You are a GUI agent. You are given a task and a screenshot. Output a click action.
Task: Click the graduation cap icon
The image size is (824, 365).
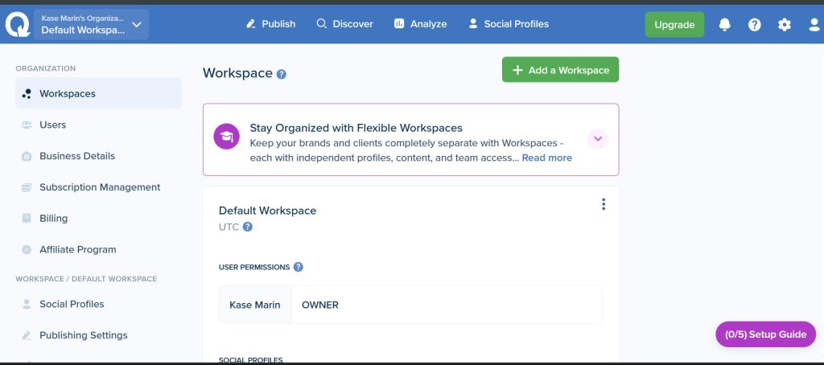click(x=226, y=137)
